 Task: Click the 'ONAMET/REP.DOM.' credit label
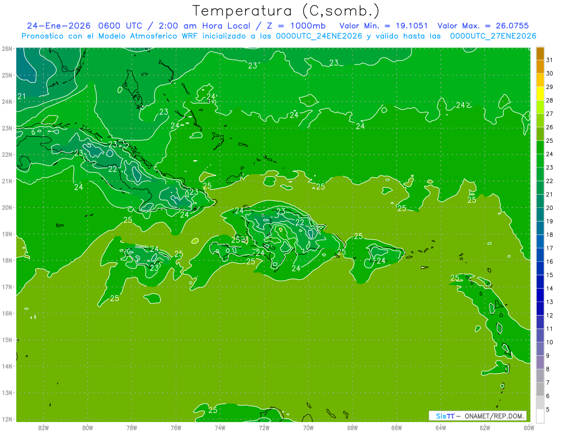(x=494, y=416)
